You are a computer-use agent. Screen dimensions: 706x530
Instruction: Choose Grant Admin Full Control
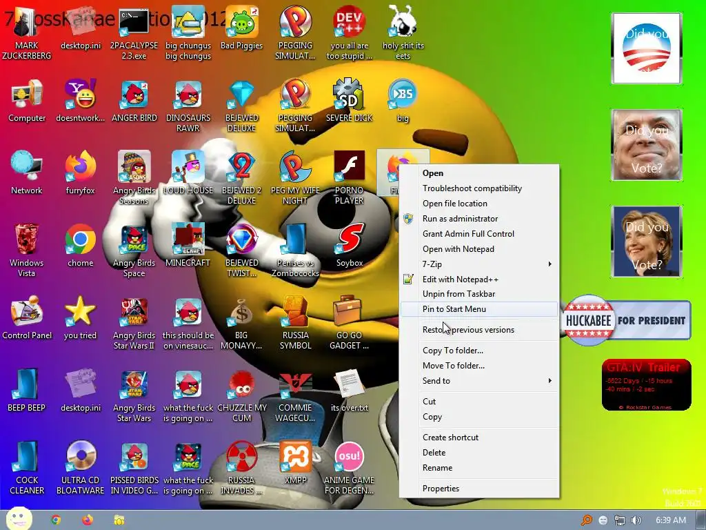pyautogui.click(x=479, y=234)
